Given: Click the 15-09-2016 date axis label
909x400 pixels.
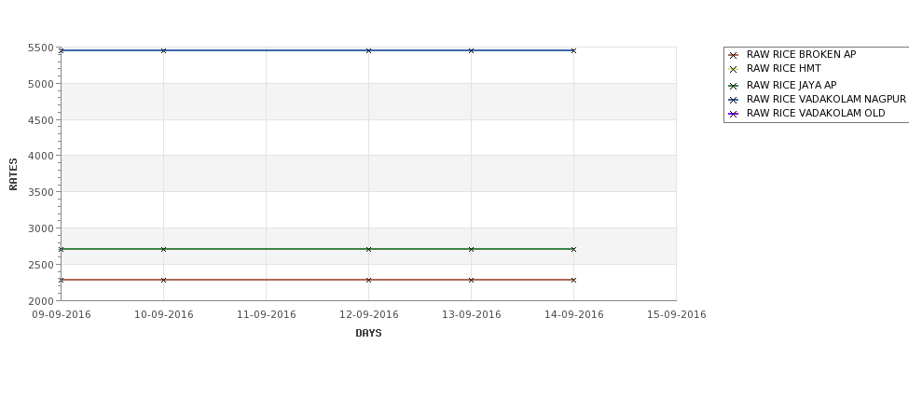Looking at the screenshot, I should pos(677,315).
